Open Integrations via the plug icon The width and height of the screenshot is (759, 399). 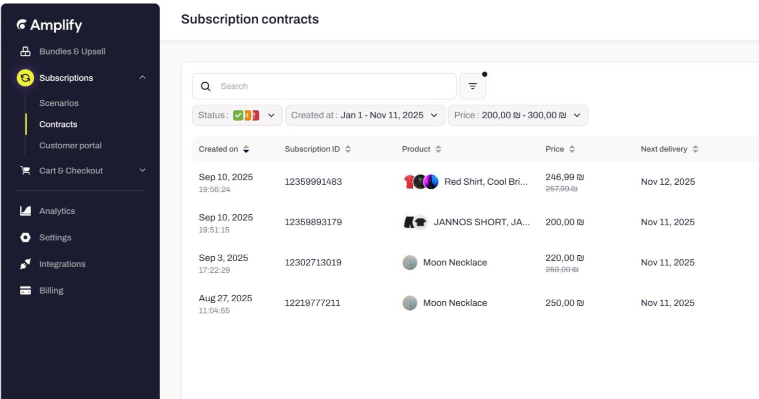pyautogui.click(x=25, y=264)
